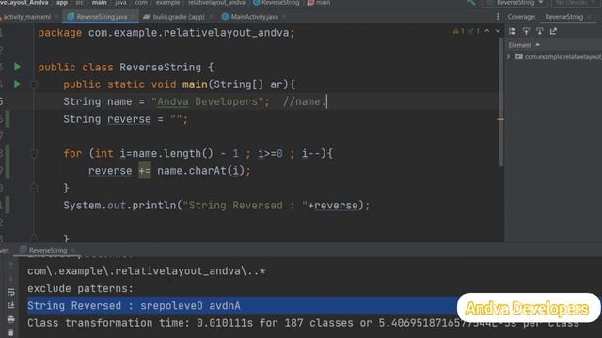Switch to activity_main.xml editor tab
The image size is (602, 338).
coord(27,17)
